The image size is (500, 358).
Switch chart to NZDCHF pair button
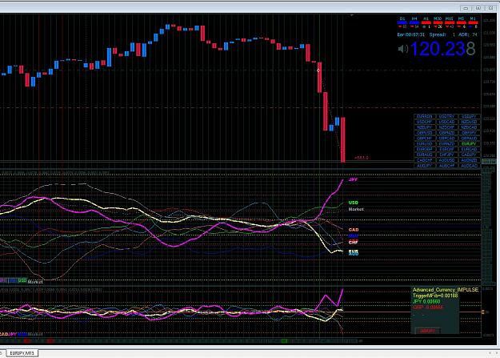click(x=446, y=127)
